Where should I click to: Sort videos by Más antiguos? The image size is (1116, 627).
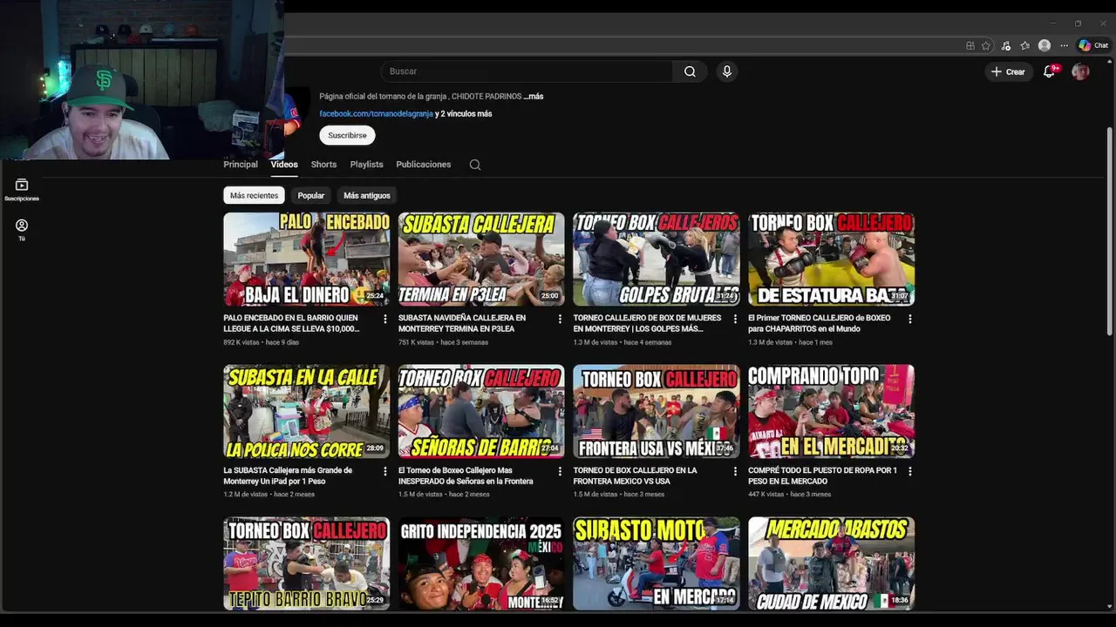(367, 196)
